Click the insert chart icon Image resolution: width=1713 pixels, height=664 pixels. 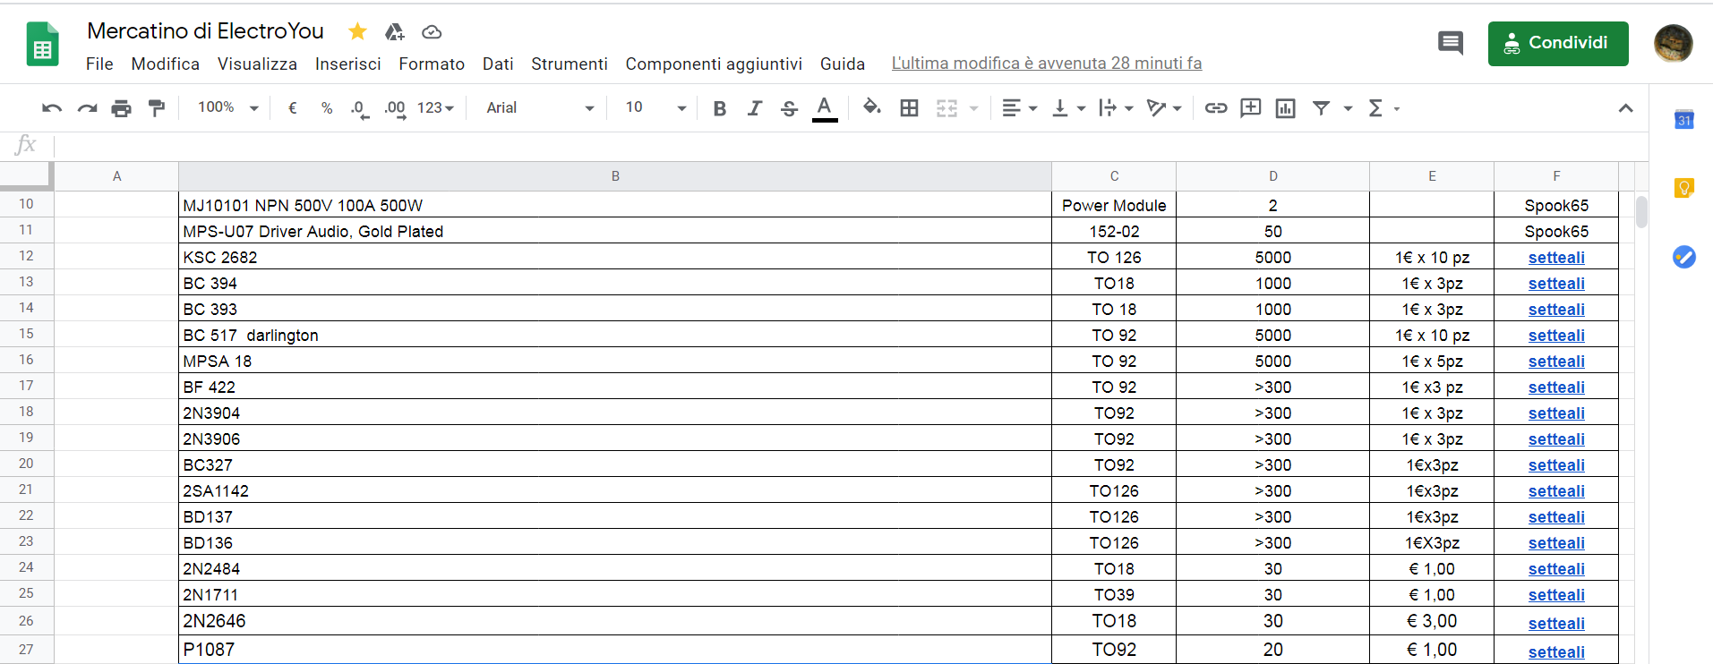(x=1285, y=108)
